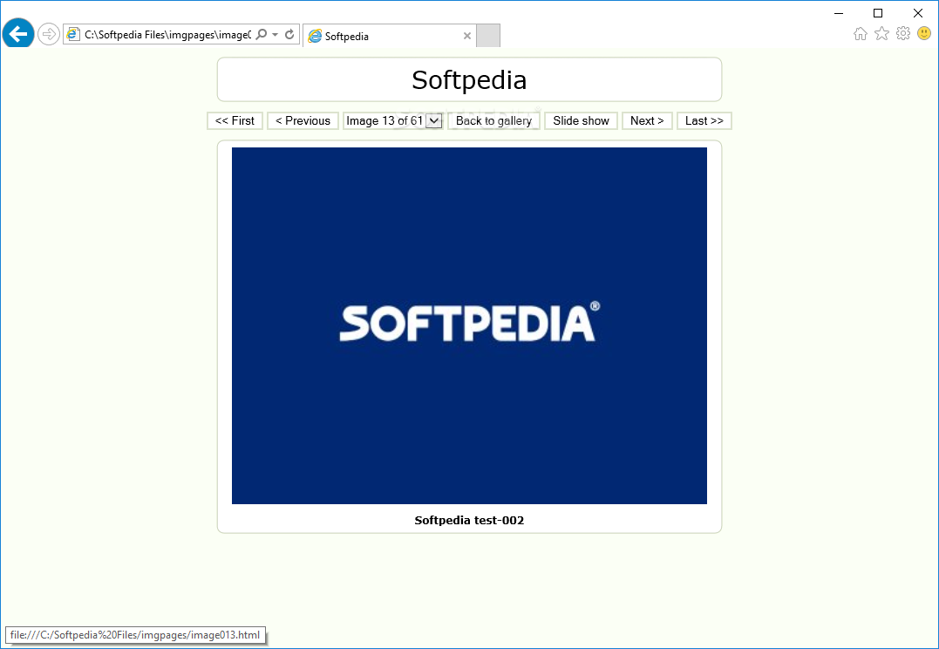The width and height of the screenshot is (939, 649).
Task: Refresh the page with the reload icon
Action: pos(289,35)
